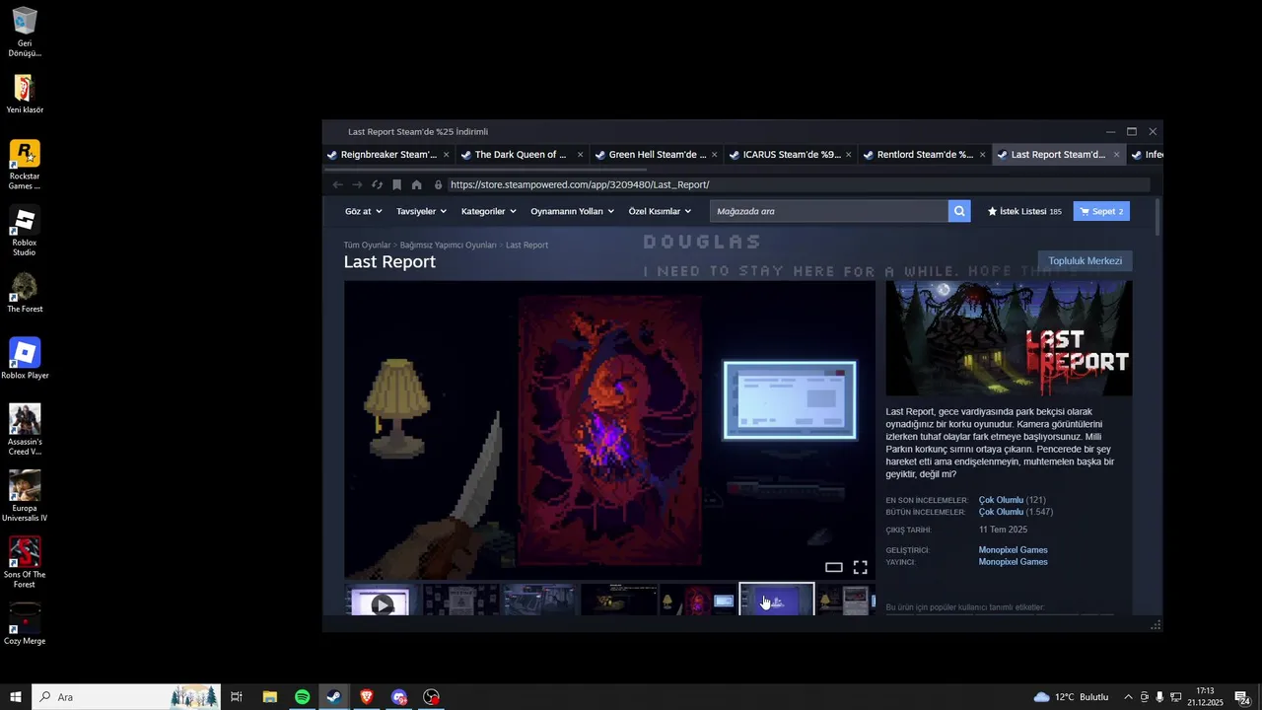Click the browser back arrow icon
Viewport: 1262px width, 710px height.
click(x=337, y=184)
